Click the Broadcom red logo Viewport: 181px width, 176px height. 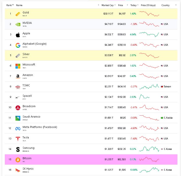pyautogui.click(x=18, y=108)
